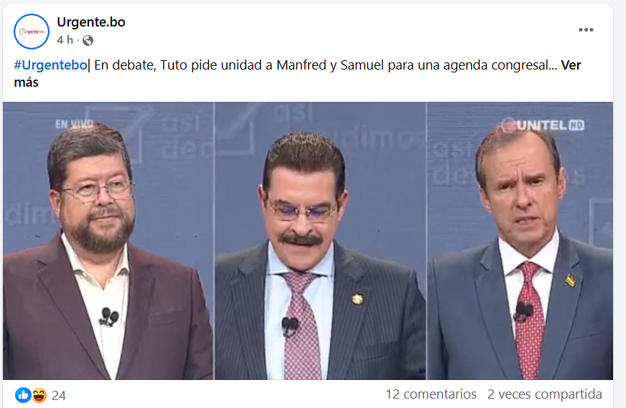Open the Urgente.bo page name link

[x=91, y=22]
